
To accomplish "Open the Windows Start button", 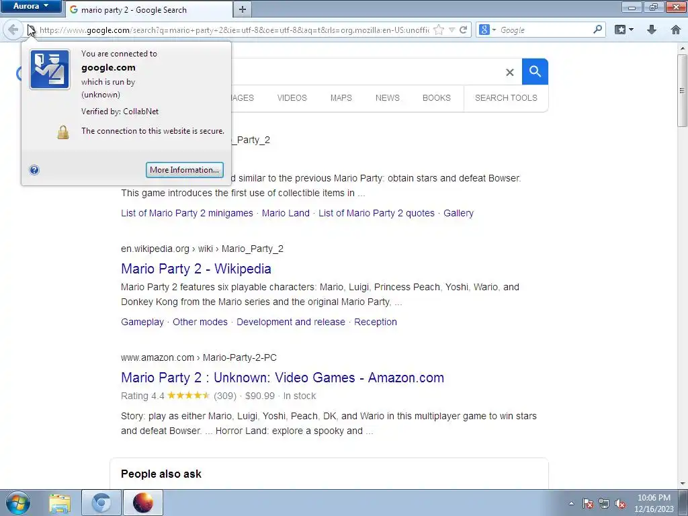I will point(18,503).
